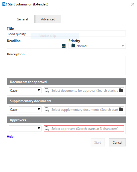Image resolution: width=137 pixels, height=172 pixels.
Task: Open the Help link
Action: [10, 137]
